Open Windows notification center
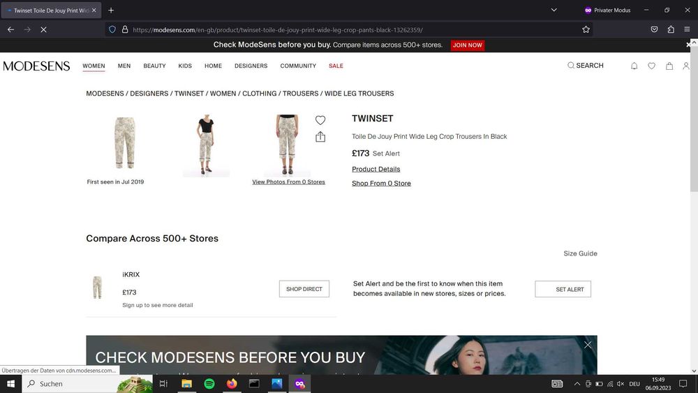This screenshot has height=393, width=698. pyautogui.click(x=683, y=384)
